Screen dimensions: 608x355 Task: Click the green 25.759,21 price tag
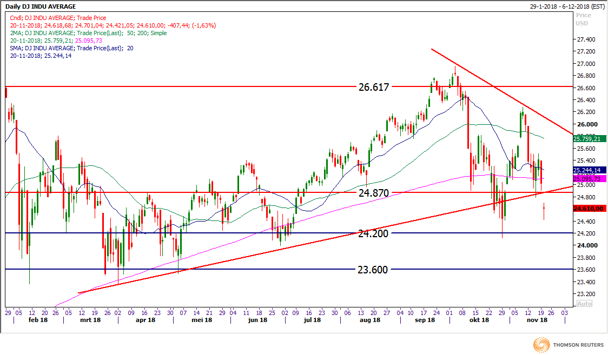[x=589, y=139]
